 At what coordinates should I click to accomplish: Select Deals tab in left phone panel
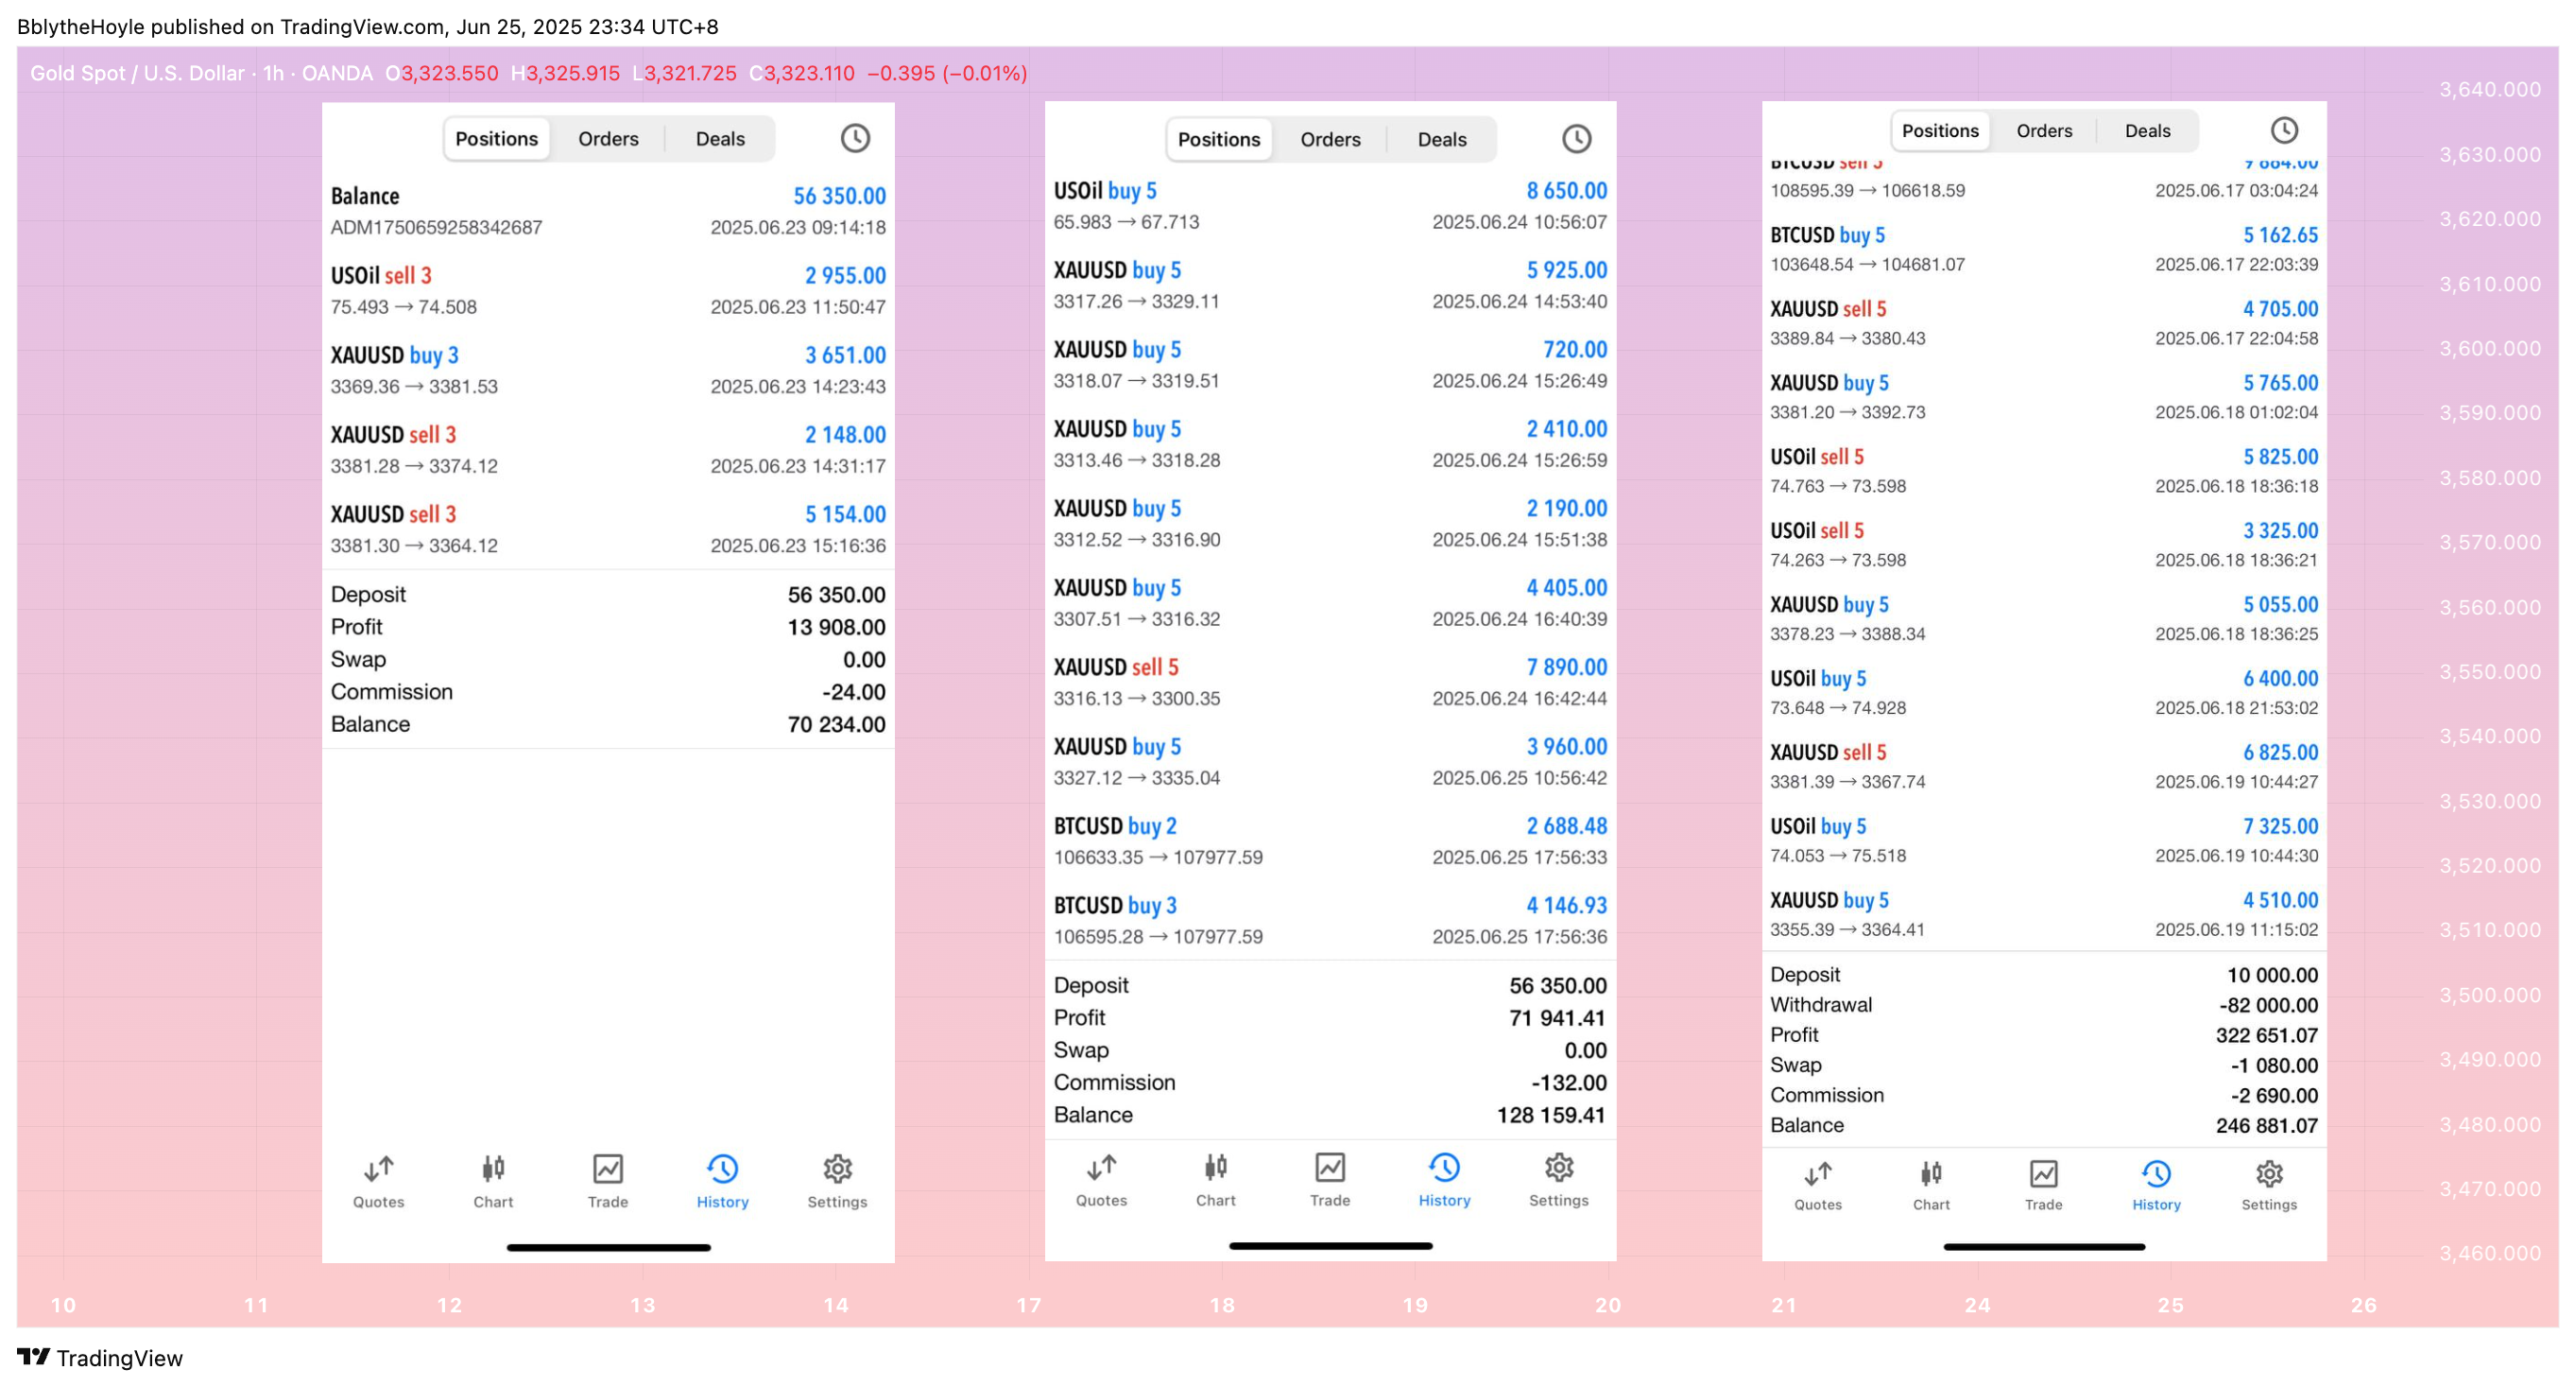pyautogui.click(x=720, y=139)
